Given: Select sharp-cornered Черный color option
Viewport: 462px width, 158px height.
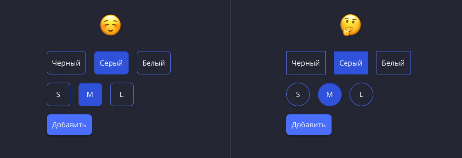Looking at the screenshot, I should click(306, 63).
